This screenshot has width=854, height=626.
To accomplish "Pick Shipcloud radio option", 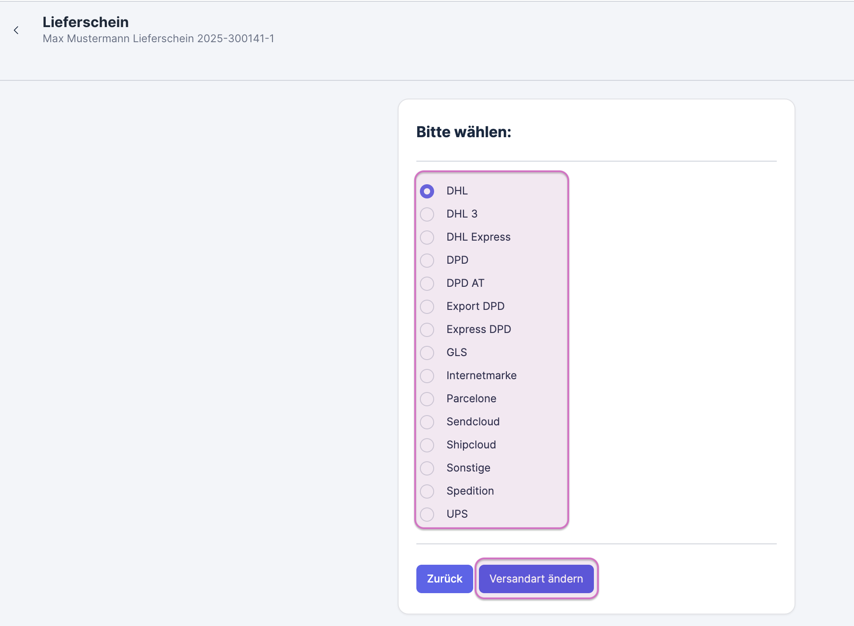I will point(427,445).
